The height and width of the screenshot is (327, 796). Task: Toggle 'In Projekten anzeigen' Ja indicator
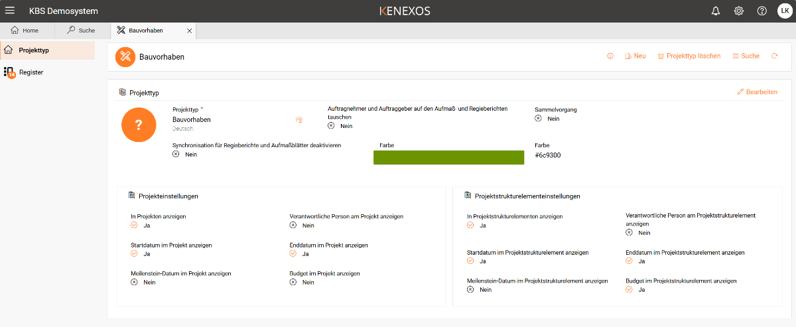tap(135, 225)
